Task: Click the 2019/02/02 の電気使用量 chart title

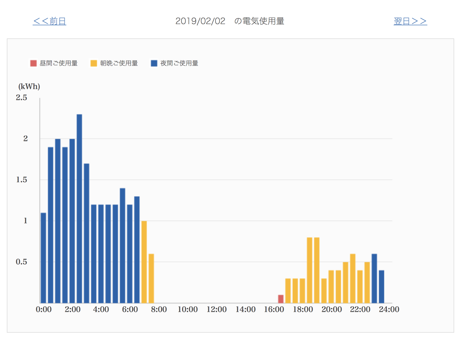Action: click(x=230, y=21)
